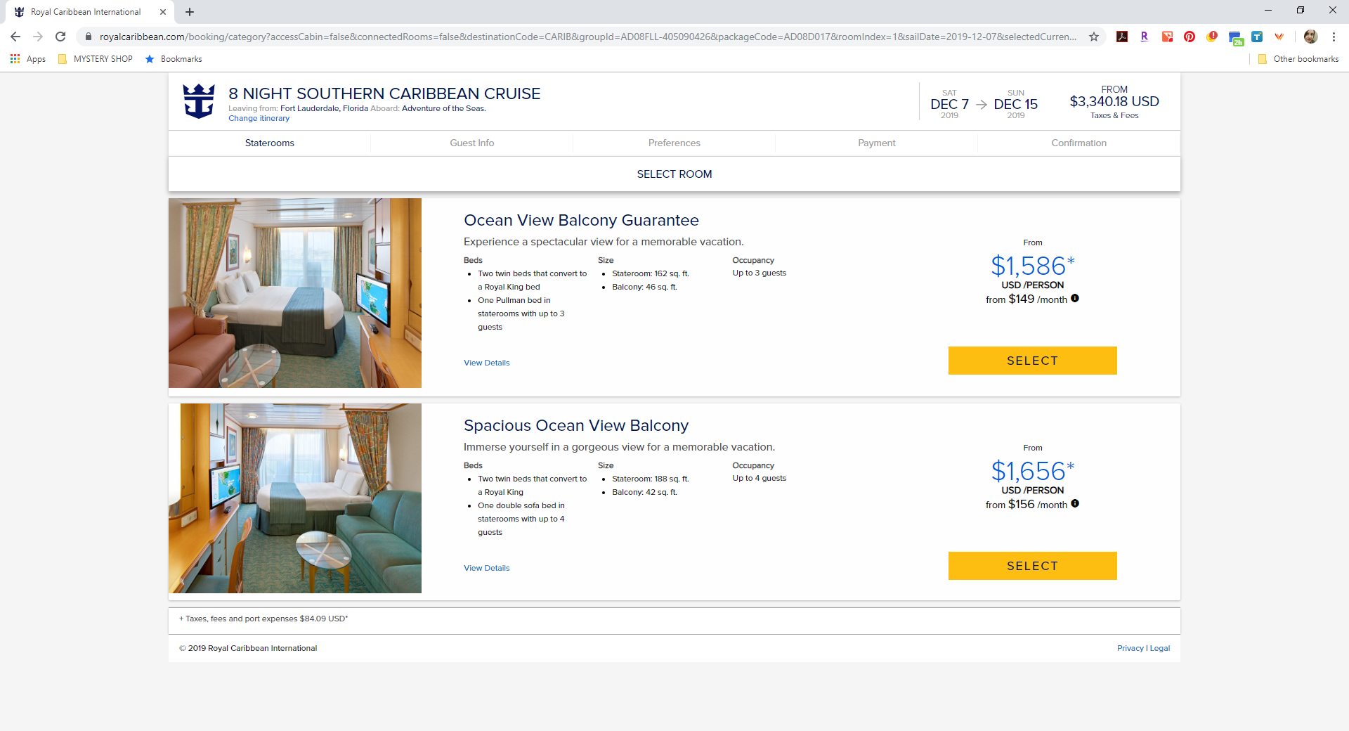Image resolution: width=1349 pixels, height=731 pixels.
Task: Select the Ocean View Balcony Guarantee room
Action: point(1033,361)
